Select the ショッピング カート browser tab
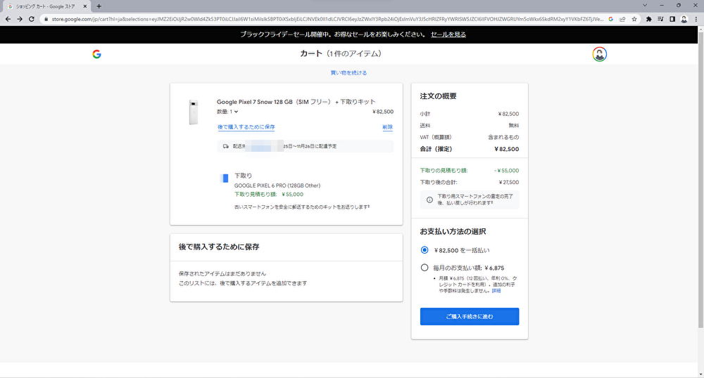 pyautogui.click(x=46, y=6)
